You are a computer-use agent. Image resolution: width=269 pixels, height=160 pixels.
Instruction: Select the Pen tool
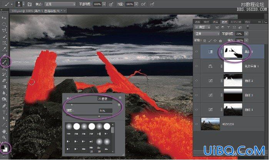pyautogui.click(x=4, y=106)
